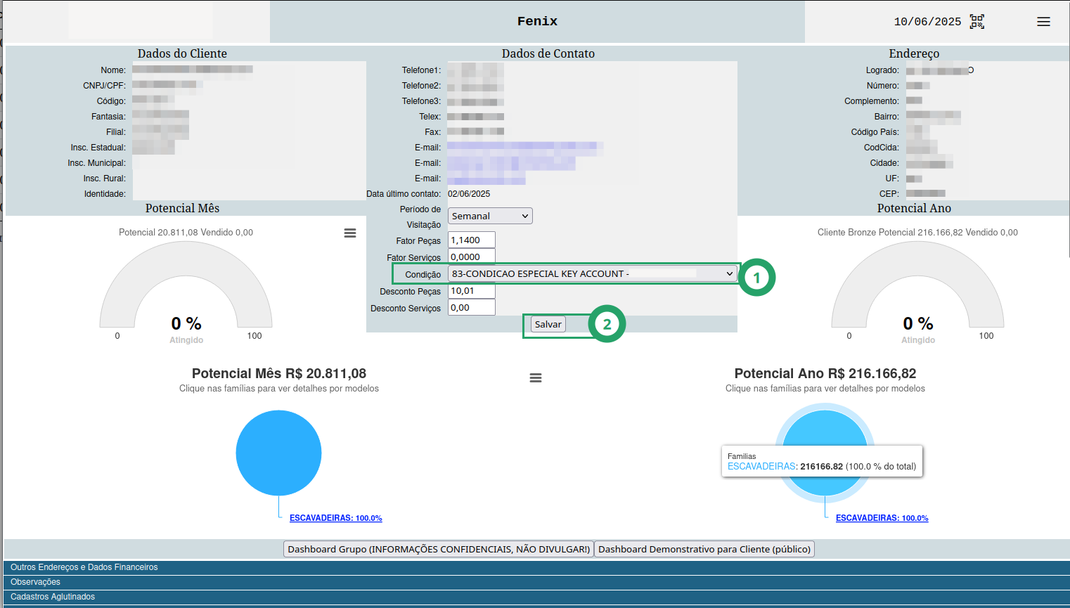Open the pie chart context menu icon
Screen dimensions: 1070x608
535,377
